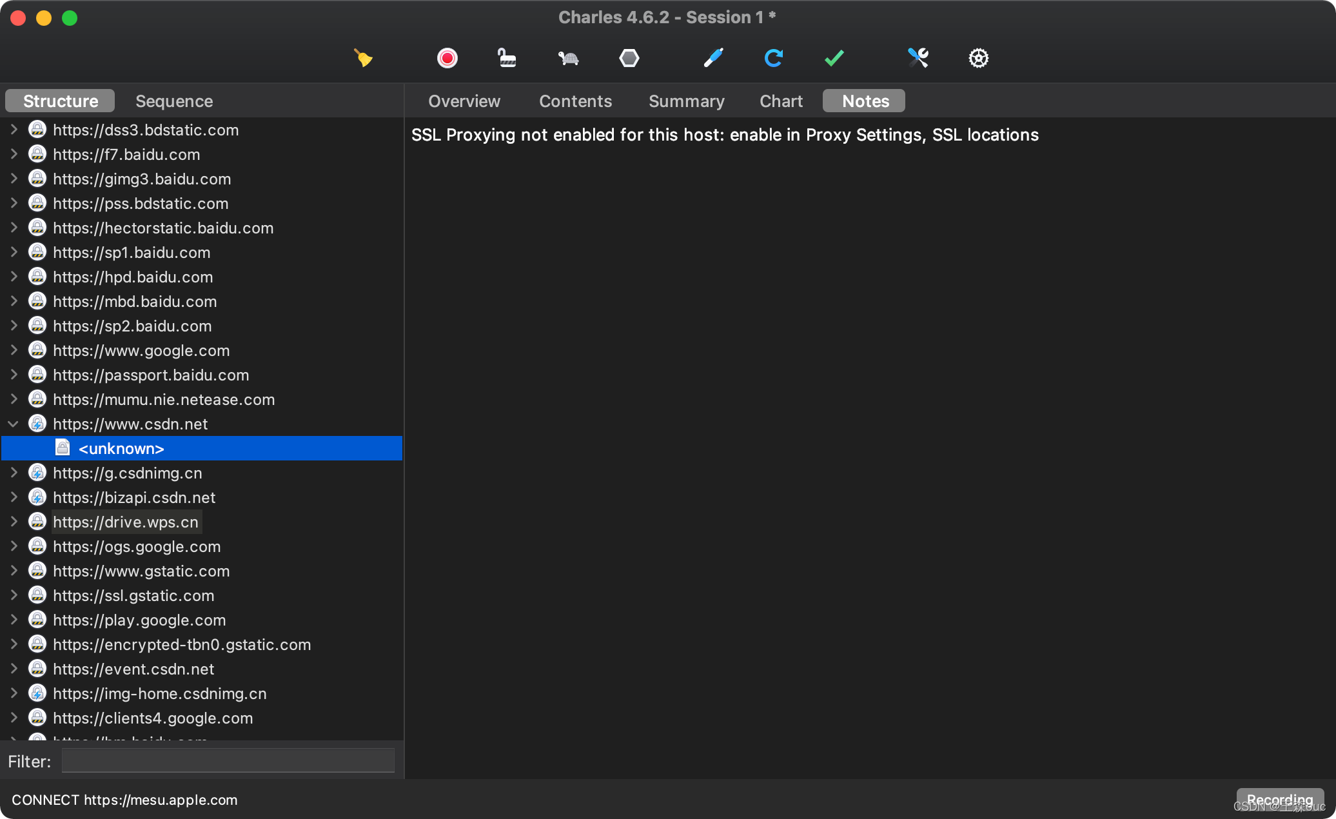Click the lock icon beside https://www.google.com
1336x819 pixels.
point(37,350)
